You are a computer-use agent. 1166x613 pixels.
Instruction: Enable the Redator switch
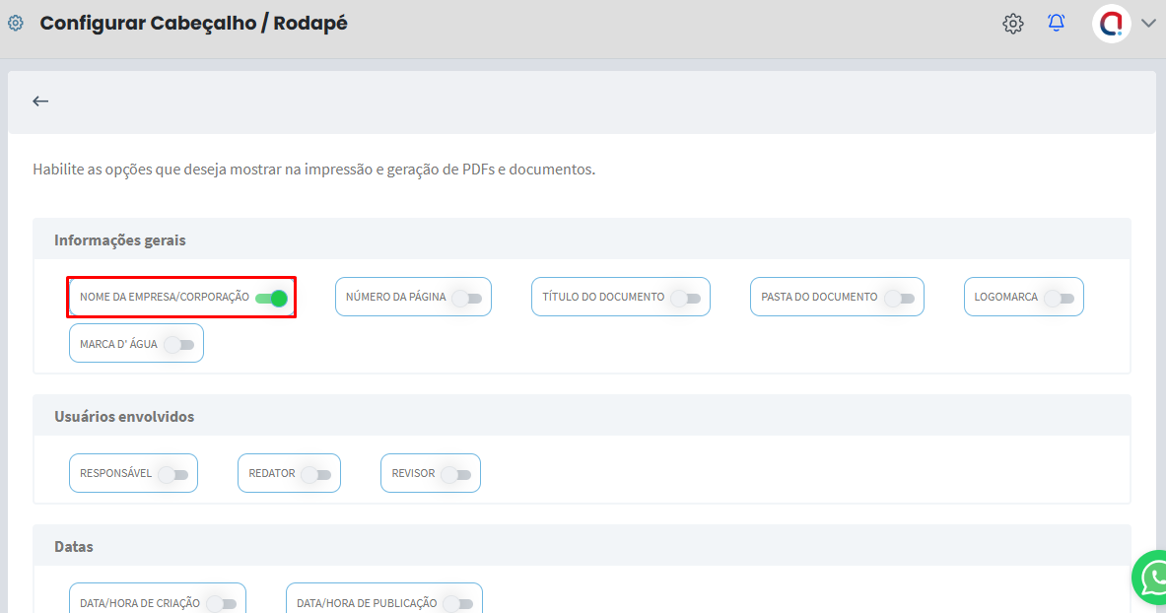click(x=316, y=474)
